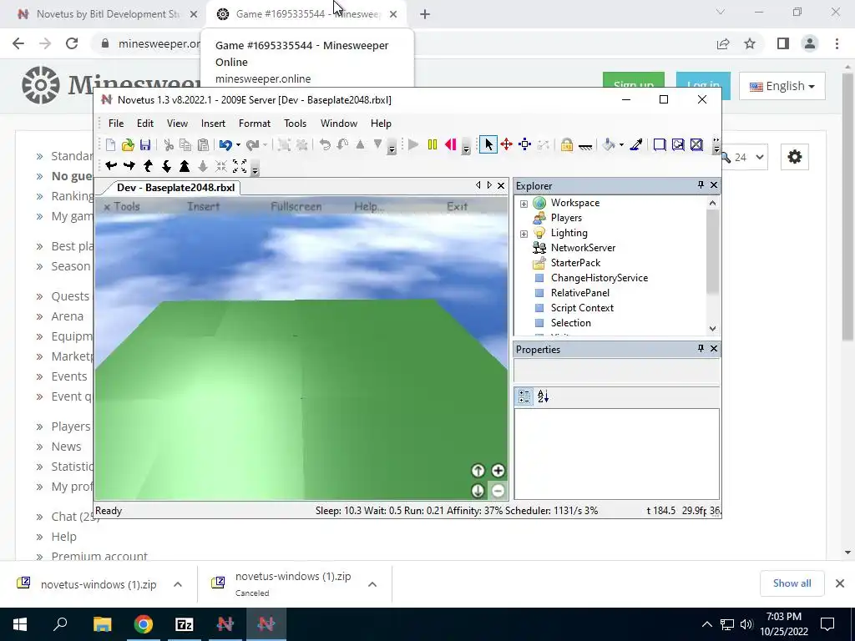
Task: Tilt camera up with up arrow icon
Action: point(148,166)
